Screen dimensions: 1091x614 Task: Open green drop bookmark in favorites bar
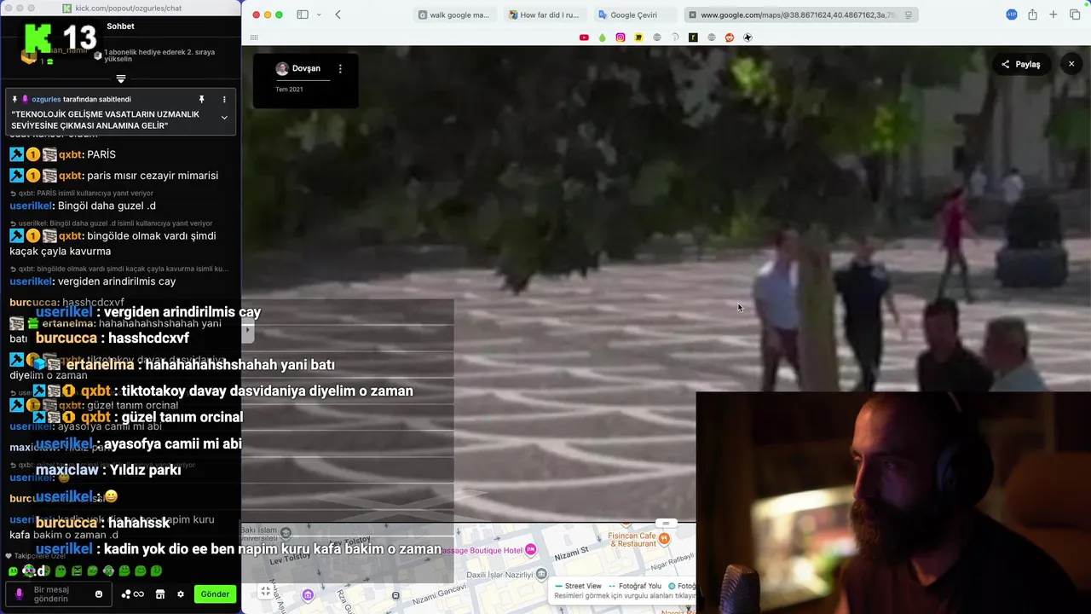602,38
